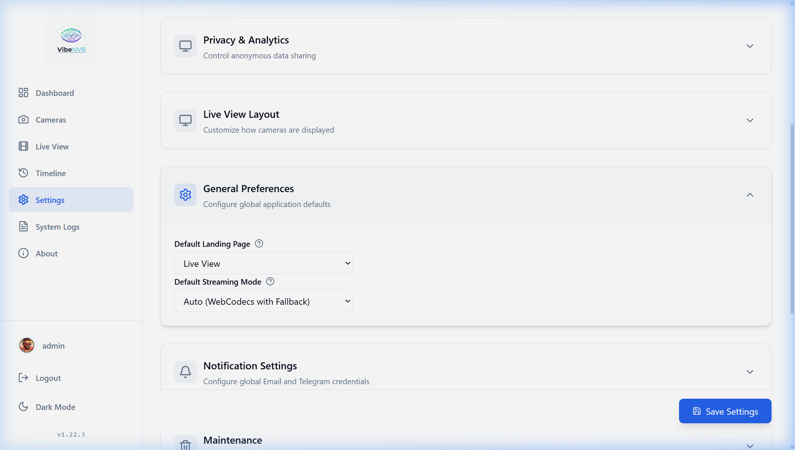Navigate to Live View
The height and width of the screenshot is (450, 795).
click(71, 146)
